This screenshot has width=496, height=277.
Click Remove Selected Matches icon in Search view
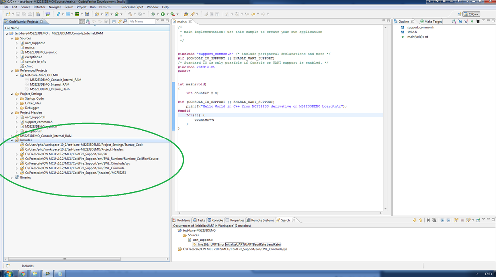coord(428,220)
